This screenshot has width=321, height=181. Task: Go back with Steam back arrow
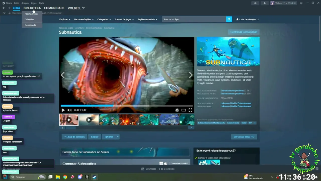(4, 8)
